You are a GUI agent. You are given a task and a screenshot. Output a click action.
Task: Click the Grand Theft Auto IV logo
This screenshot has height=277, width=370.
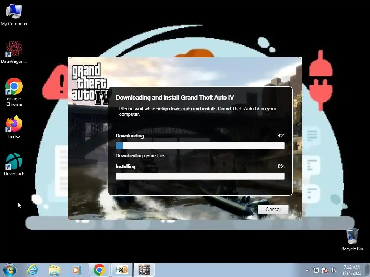point(91,84)
